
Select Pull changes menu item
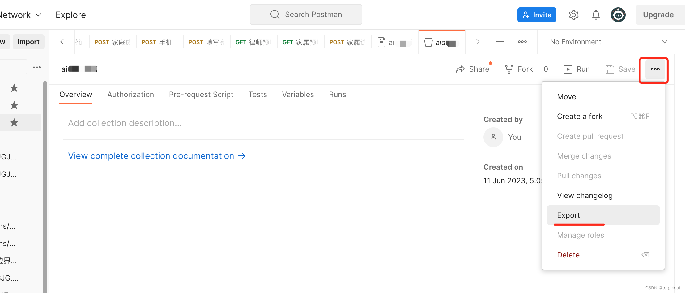[x=603, y=176]
